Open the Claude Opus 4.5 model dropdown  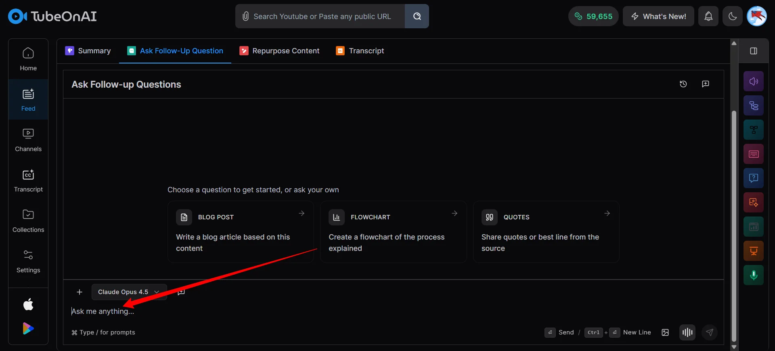click(129, 292)
